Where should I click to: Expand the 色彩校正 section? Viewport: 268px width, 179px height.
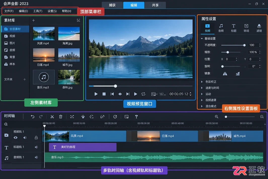point(202,82)
